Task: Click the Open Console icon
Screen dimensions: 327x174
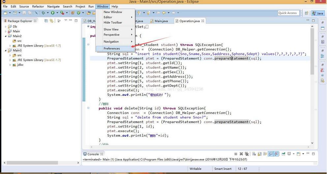Action: point(298,154)
